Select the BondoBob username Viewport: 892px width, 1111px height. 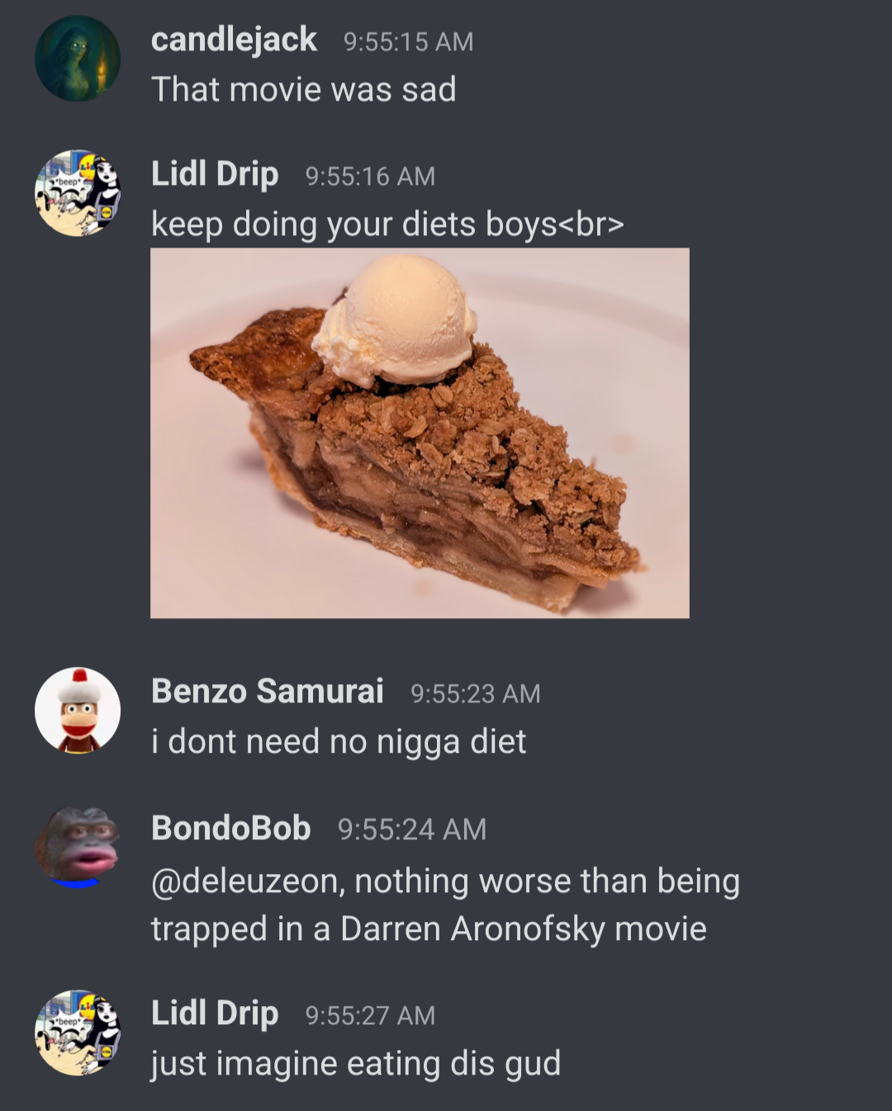(x=231, y=828)
